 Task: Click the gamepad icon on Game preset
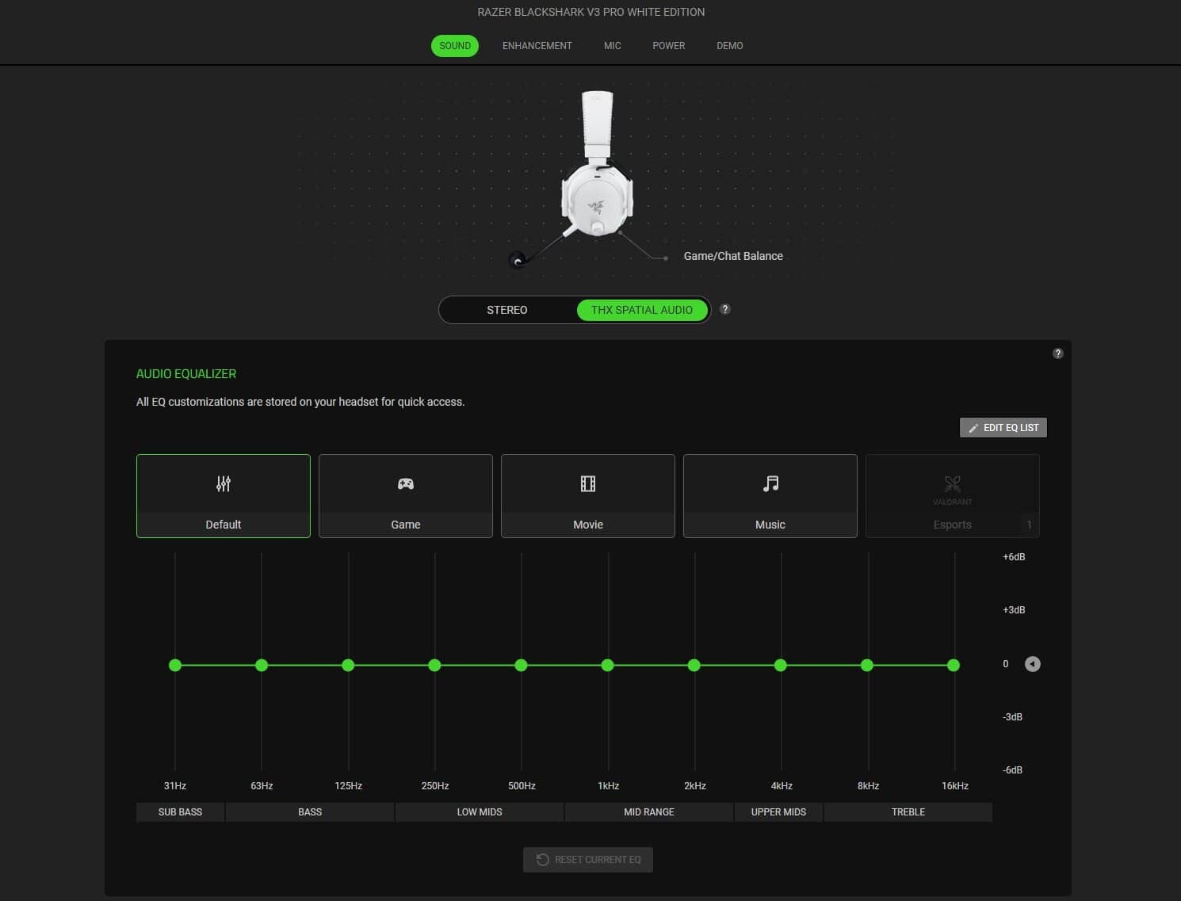tap(406, 483)
